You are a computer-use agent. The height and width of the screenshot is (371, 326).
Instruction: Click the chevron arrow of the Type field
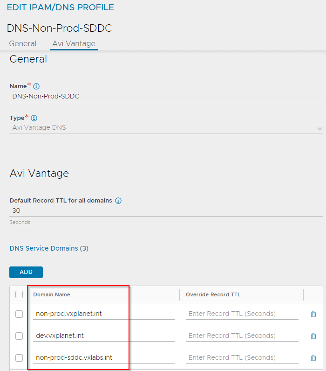click(x=319, y=129)
